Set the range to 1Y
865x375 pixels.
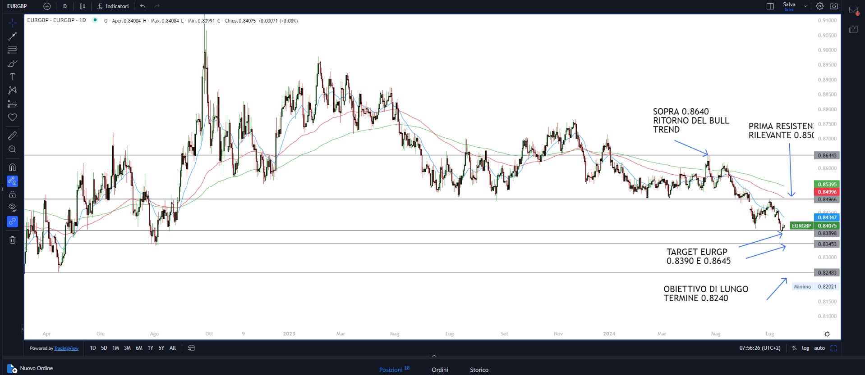tap(151, 348)
